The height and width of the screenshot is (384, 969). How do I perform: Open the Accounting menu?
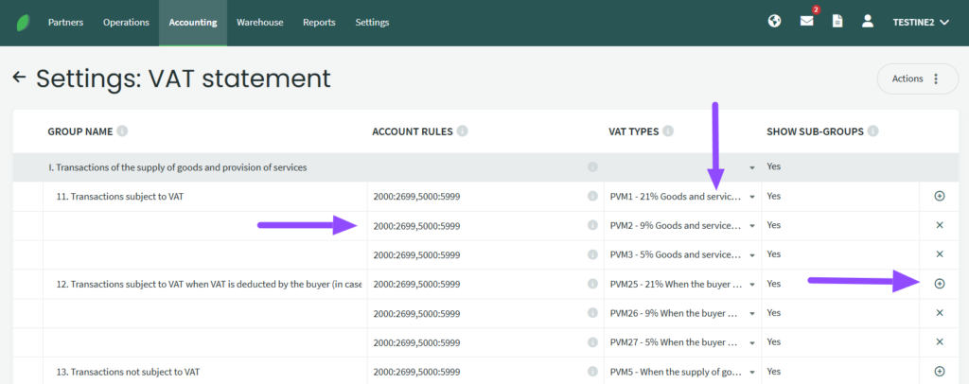pyautogui.click(x=193, y=22)
